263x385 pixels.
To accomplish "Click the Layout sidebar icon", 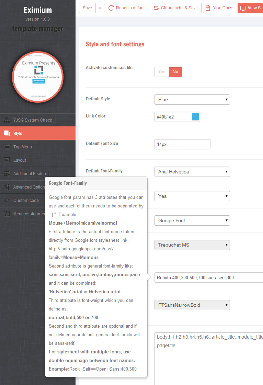I will (x=7, y=160).
